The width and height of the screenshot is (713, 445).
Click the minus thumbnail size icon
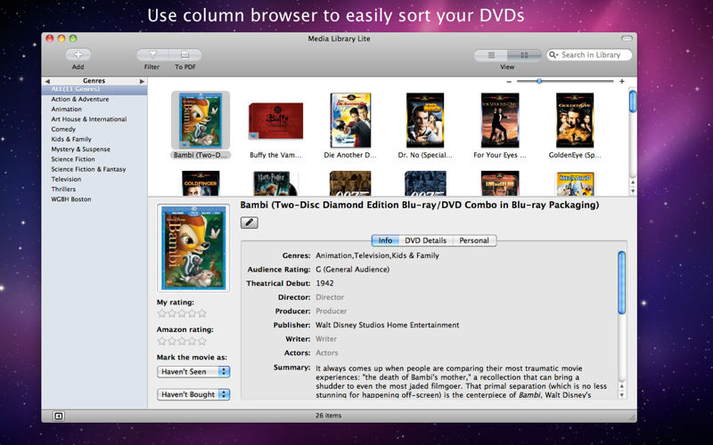pos(509,81)
